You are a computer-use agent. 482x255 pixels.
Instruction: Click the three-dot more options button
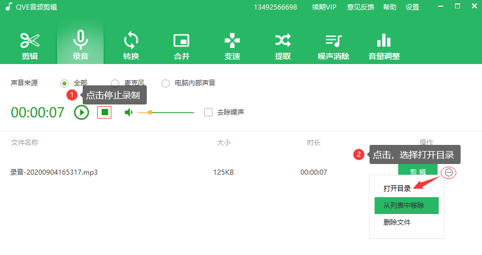(448, 172)
